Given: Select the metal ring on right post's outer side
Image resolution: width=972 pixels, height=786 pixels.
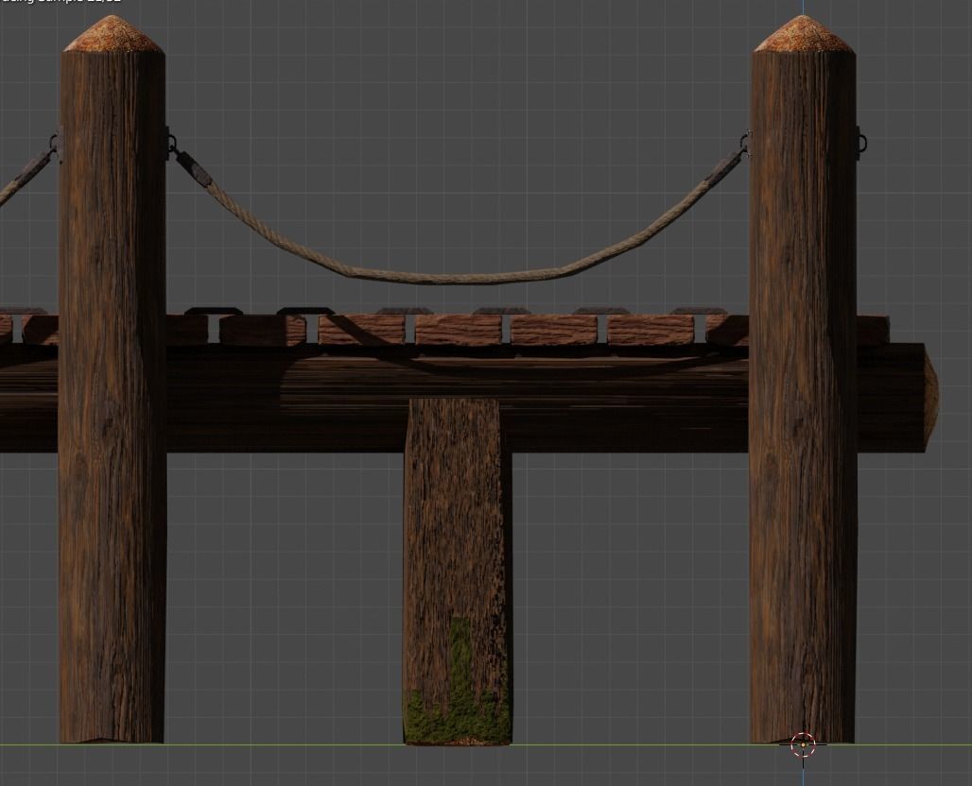Looking at the screenshot, I should [862, 143].
